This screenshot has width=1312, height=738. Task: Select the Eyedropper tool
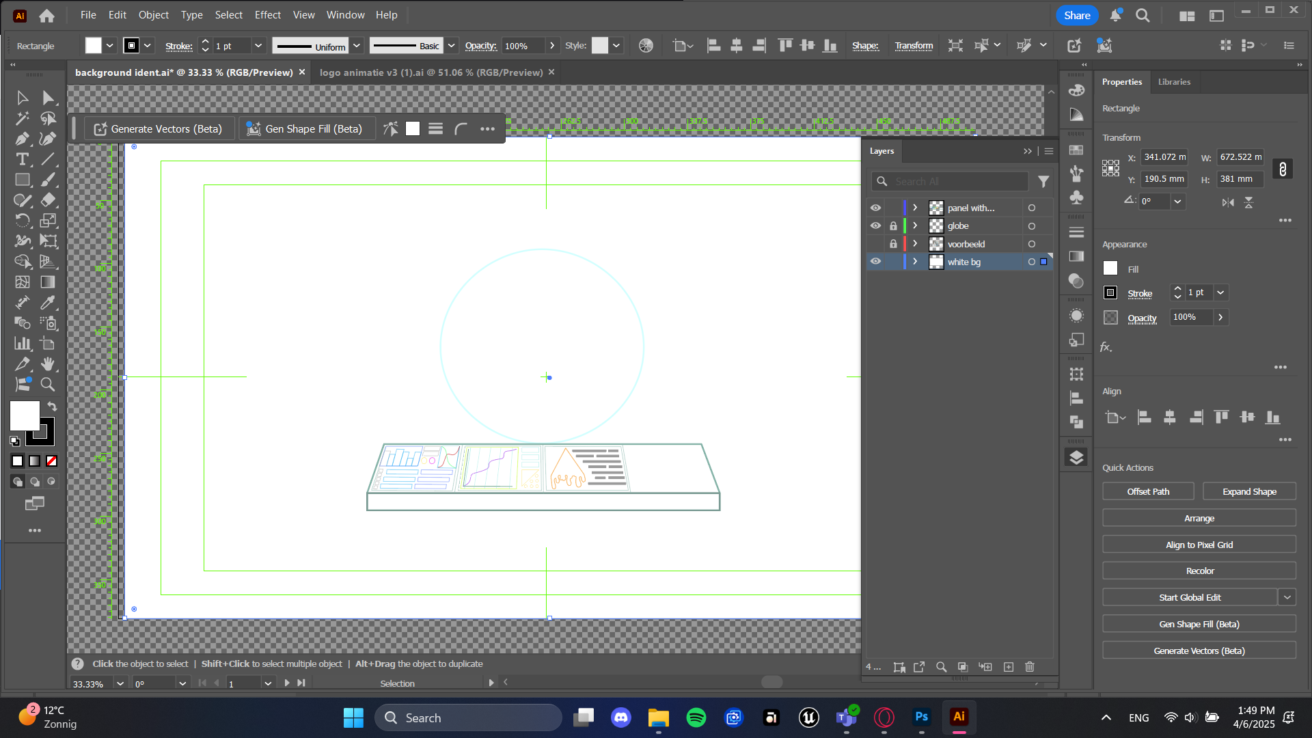pyautogui.click(x=48, y=303)
